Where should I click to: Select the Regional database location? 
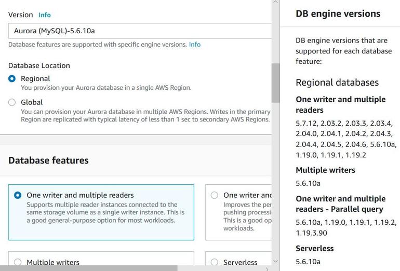point(12,78)
